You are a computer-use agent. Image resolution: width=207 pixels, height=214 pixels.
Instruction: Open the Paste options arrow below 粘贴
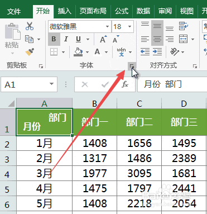pyautogui.click(x=12, y=54)
